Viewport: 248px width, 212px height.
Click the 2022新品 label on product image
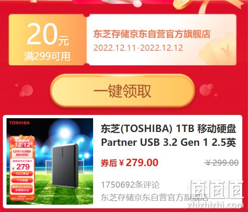(22, 173)
